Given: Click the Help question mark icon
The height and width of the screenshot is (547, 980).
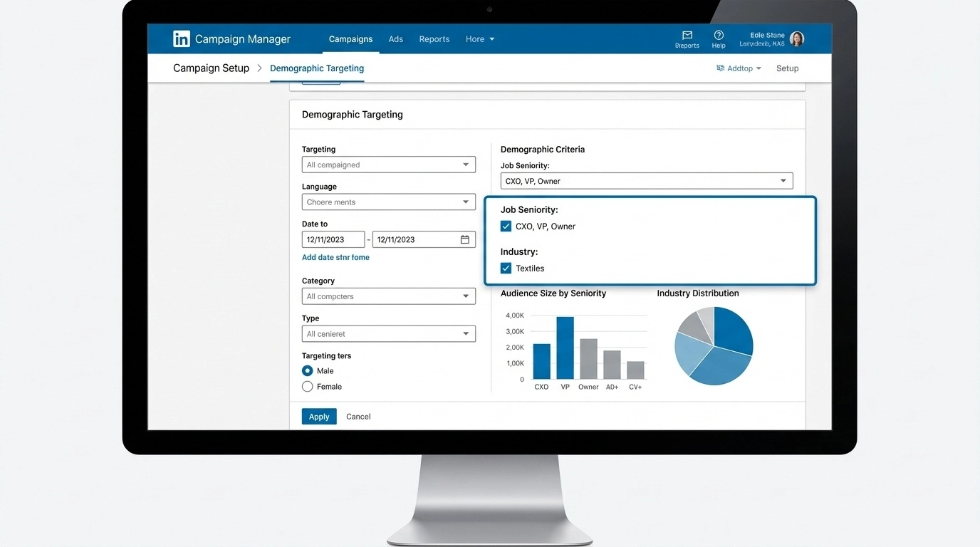Looking at the screenshot, I should [719, 36].
